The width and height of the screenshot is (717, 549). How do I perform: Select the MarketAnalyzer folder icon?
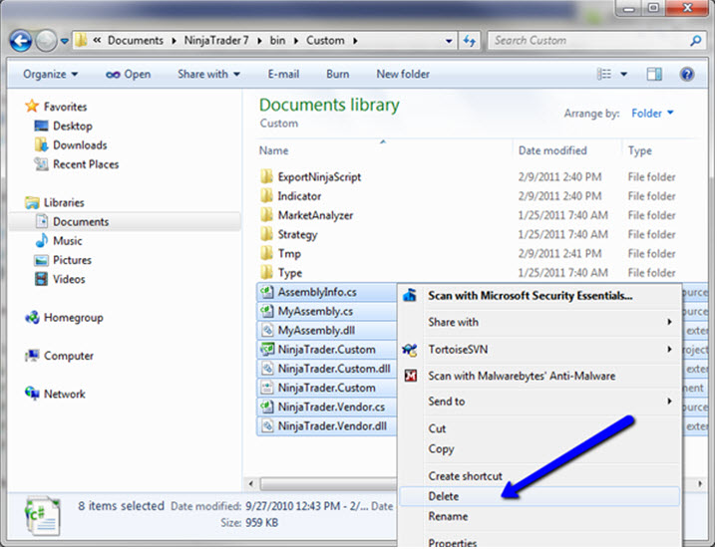(266, 215)
